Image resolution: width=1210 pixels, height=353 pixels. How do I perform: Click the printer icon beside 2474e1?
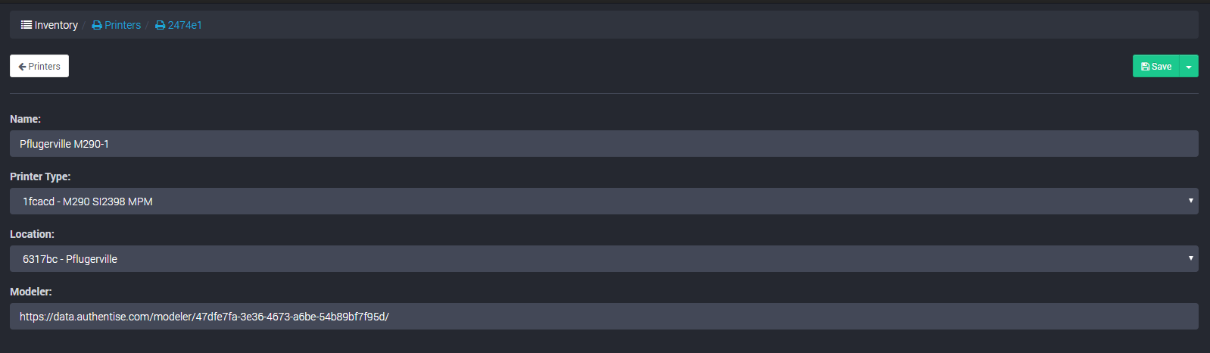click(160, 25)
